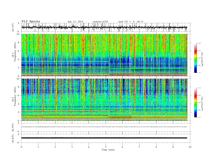Click the "start UT = 4:40:0" header text

pyautogui.click(x=131, y=22)
